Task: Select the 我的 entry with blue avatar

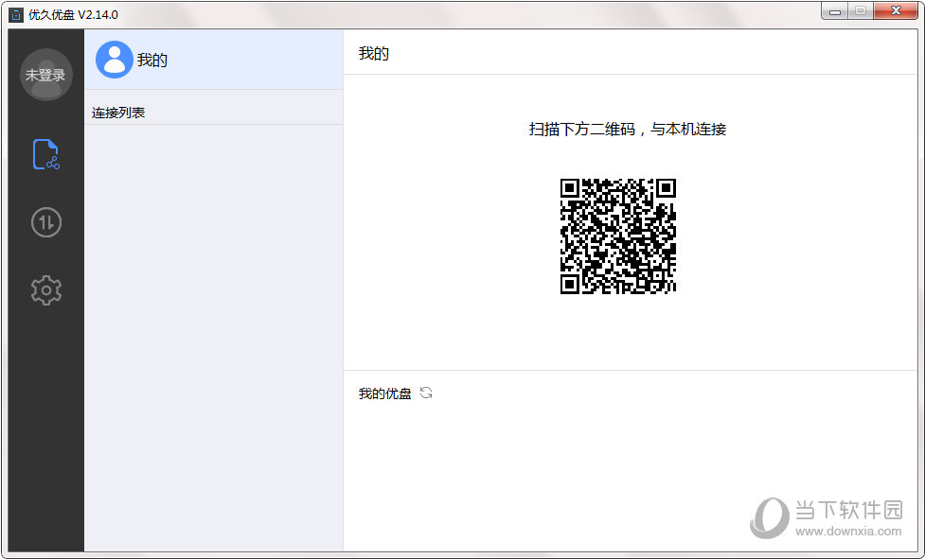Action: (x=214, y=60)
